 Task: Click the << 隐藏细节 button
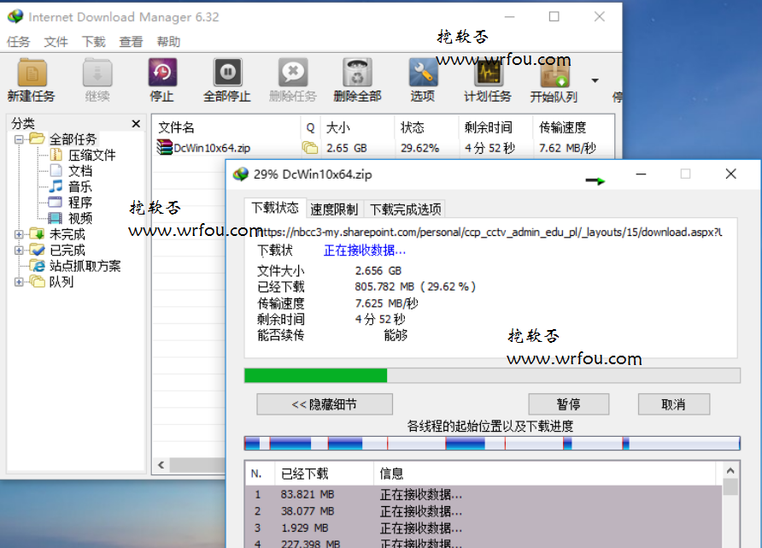click(325, 404)
